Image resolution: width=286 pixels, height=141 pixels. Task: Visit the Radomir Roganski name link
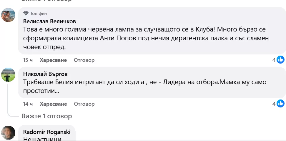coord(47,132)
